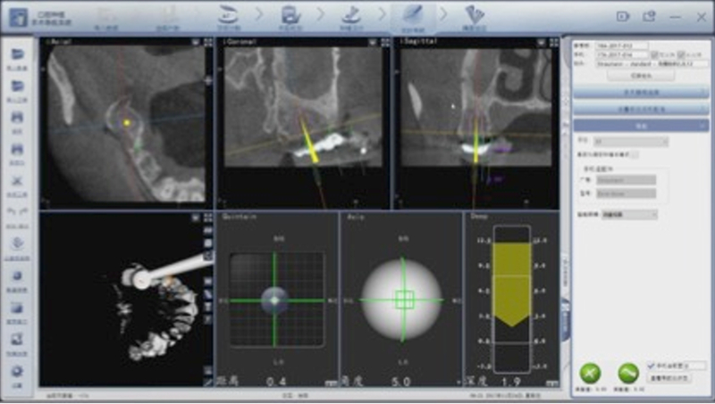715x404 pixels.
Task: Select the final workflow step at the top
Action: tap(472, 14)
